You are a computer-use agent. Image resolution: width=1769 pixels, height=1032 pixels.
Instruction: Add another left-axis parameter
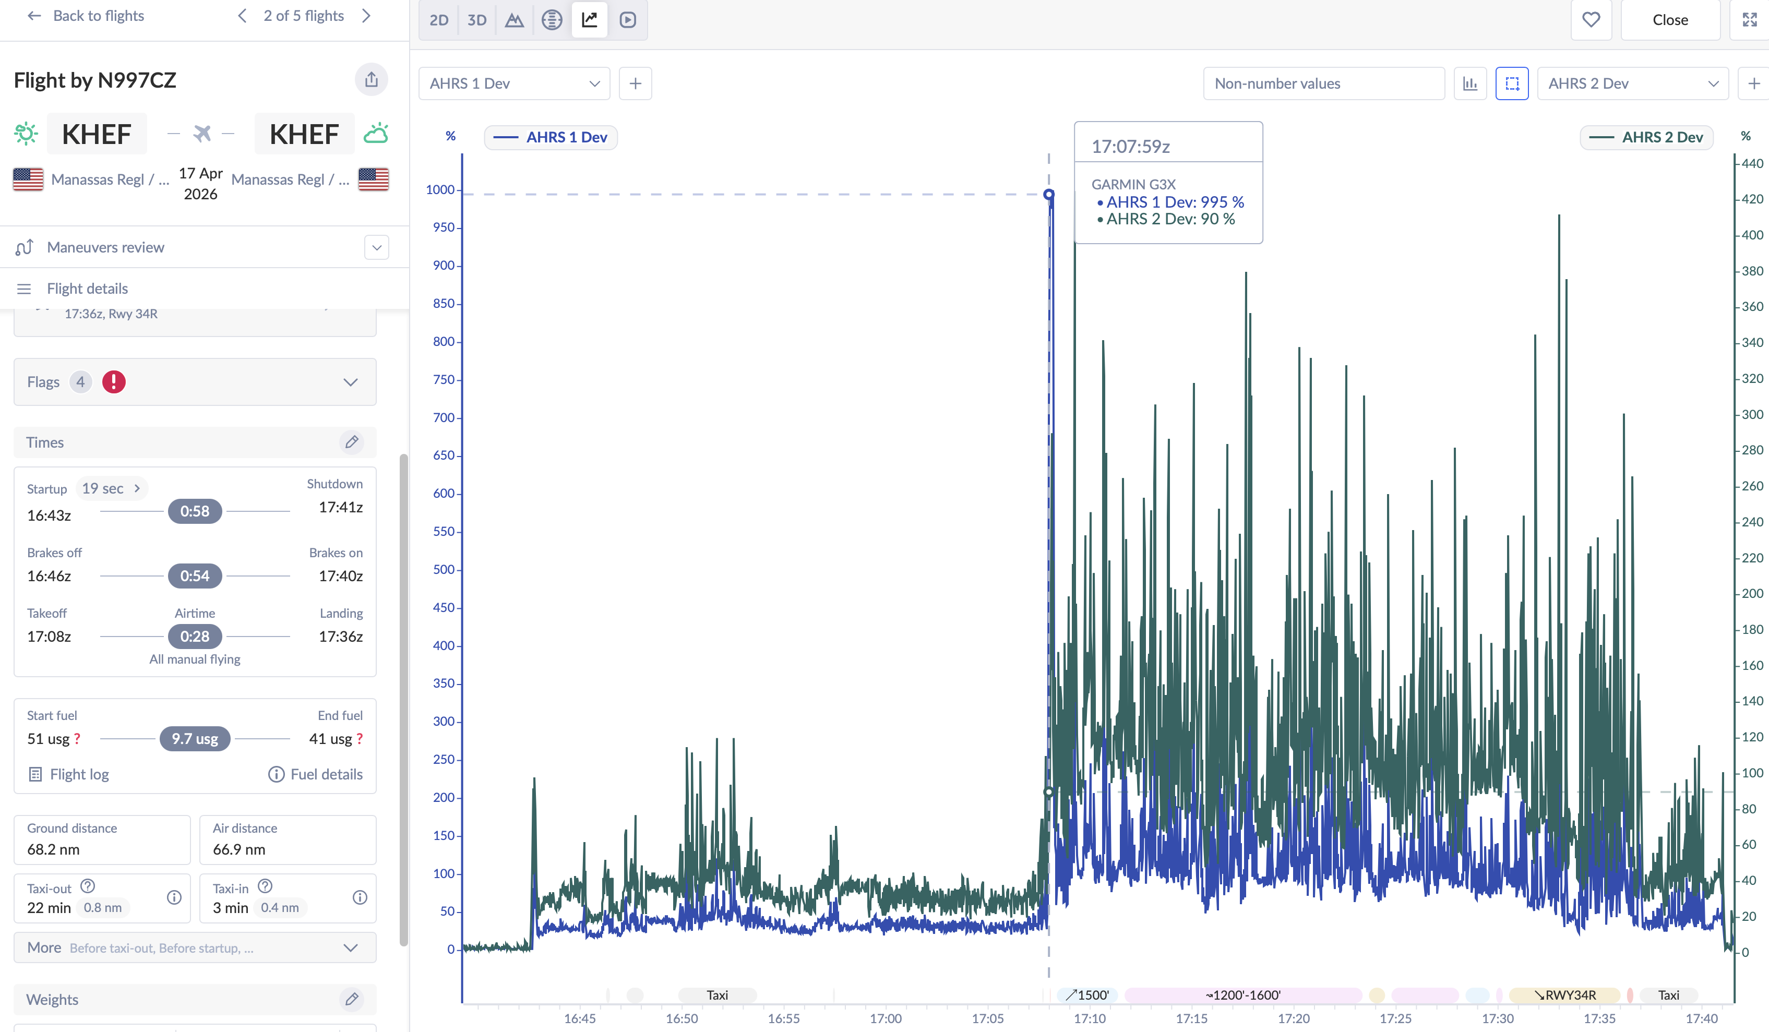pyautogui.click(x=635, y=83)
